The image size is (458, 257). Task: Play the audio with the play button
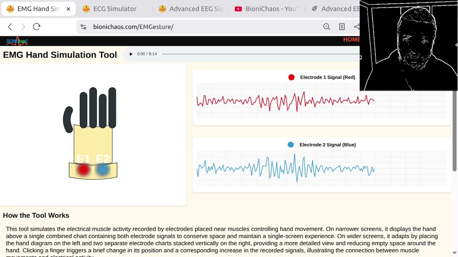coord(131,54)
